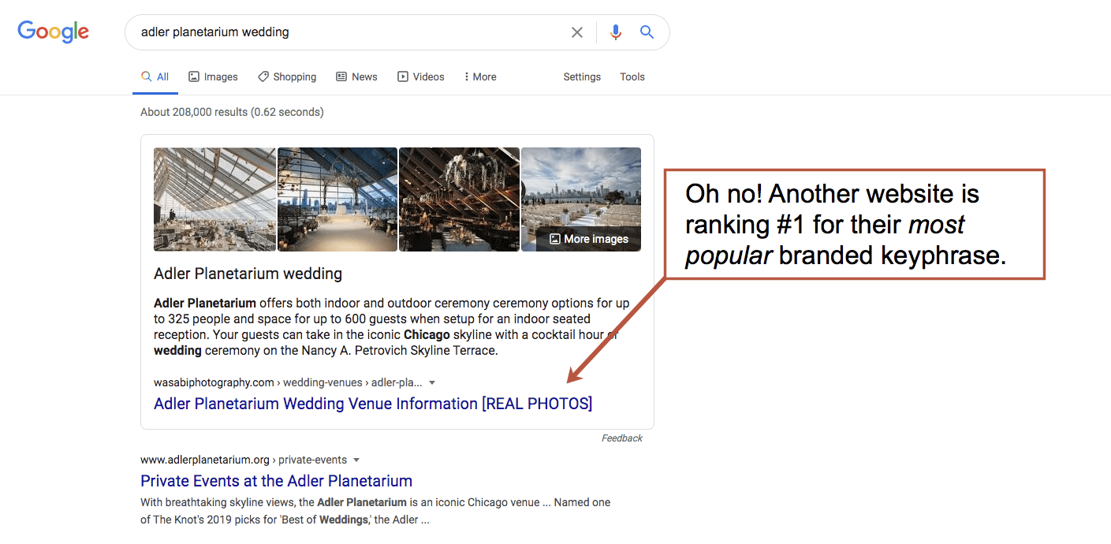Image resolution: width=1111 pixels, height=544 pixels.
Task: Start voice search with the microphone icon
Action: pos(616,32)
